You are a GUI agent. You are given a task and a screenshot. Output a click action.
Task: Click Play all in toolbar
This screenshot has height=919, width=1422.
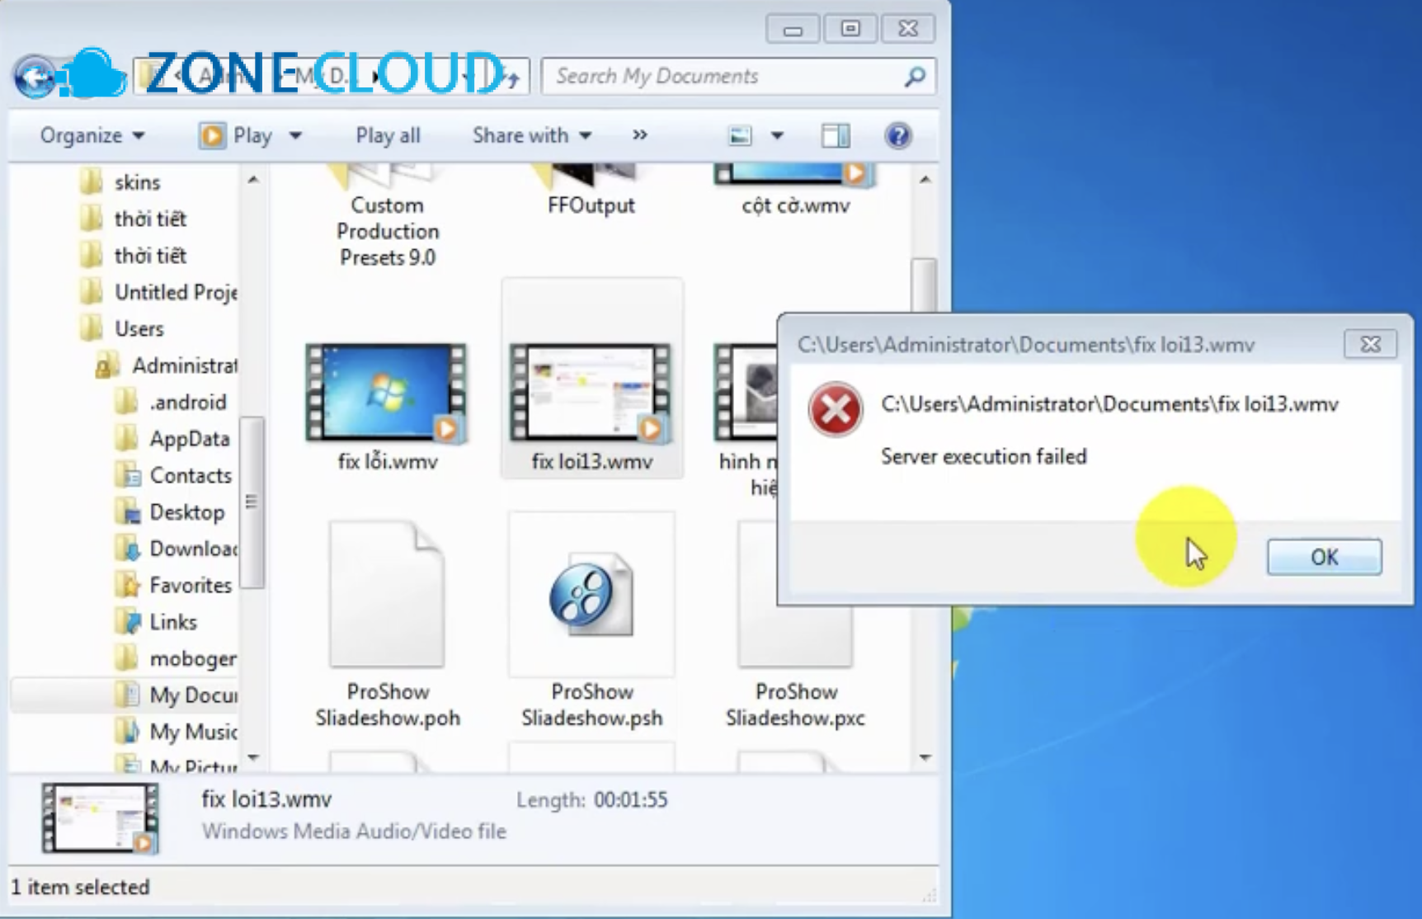388,135
